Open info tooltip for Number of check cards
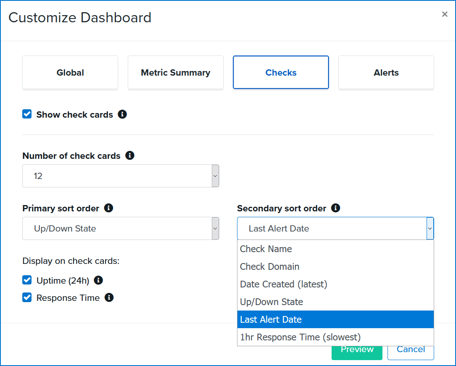The image size is (456, 366). tap(130, 155)
